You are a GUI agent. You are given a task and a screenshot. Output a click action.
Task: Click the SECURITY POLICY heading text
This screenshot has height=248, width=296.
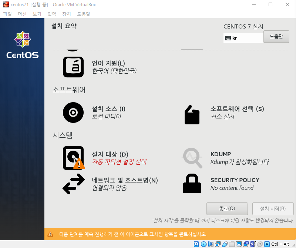click(x=235, y=180)
